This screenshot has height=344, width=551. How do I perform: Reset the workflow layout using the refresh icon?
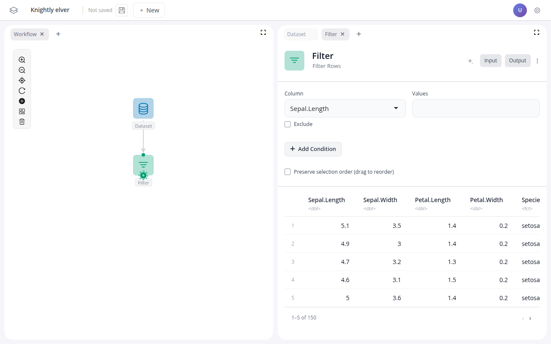click(x=22, y=91)
